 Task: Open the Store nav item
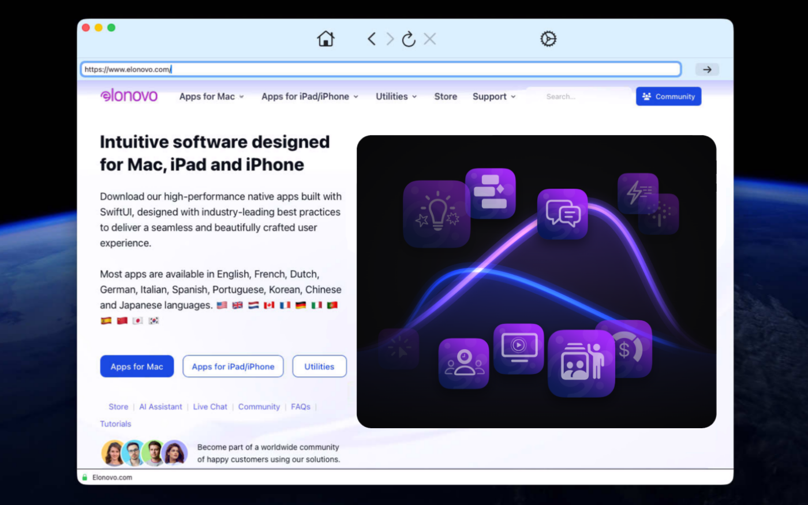click(446, 96)
